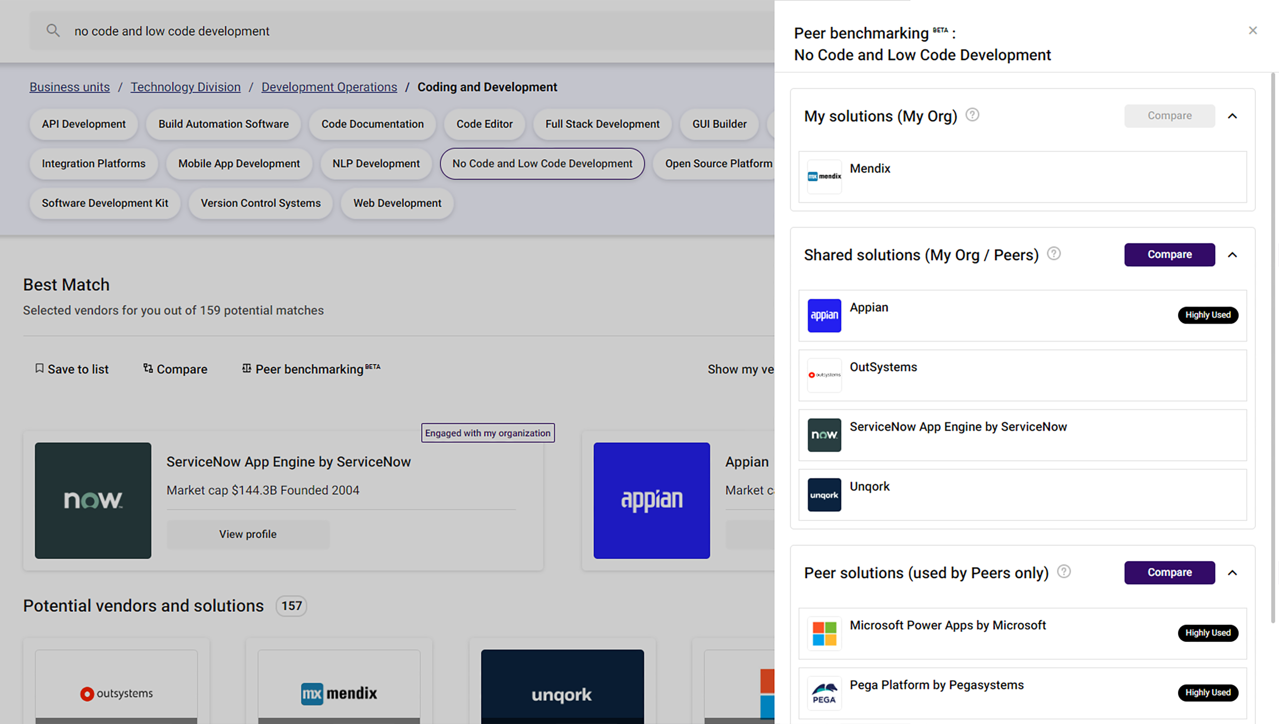Select the Open Source Platform chip
The height and width of the screenshot is (724, 1279).
pos(714,164)
